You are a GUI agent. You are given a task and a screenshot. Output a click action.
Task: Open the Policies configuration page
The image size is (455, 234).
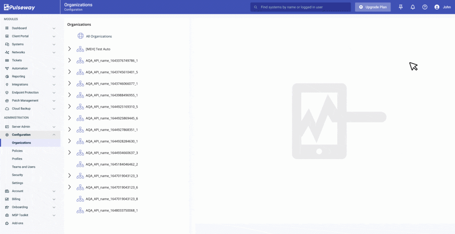tap(17, 151)
